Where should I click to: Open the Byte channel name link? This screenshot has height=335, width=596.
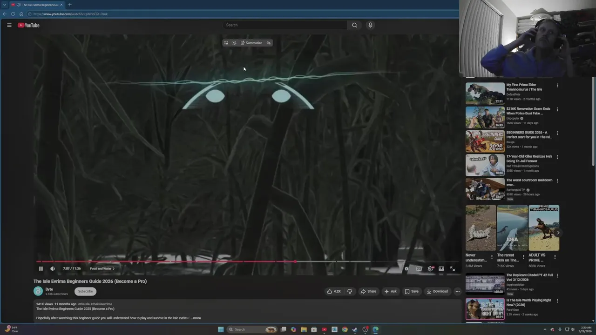tap(49, 289)
